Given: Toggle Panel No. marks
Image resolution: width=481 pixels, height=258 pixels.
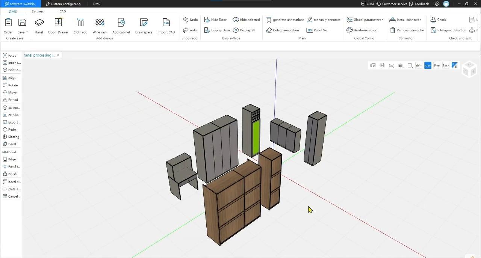Looking at the screenshot, I should (318, 30).
